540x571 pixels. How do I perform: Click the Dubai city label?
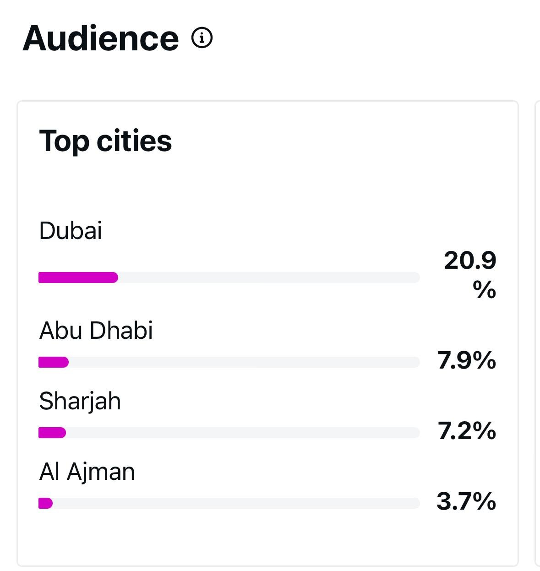tap(71, 230)
